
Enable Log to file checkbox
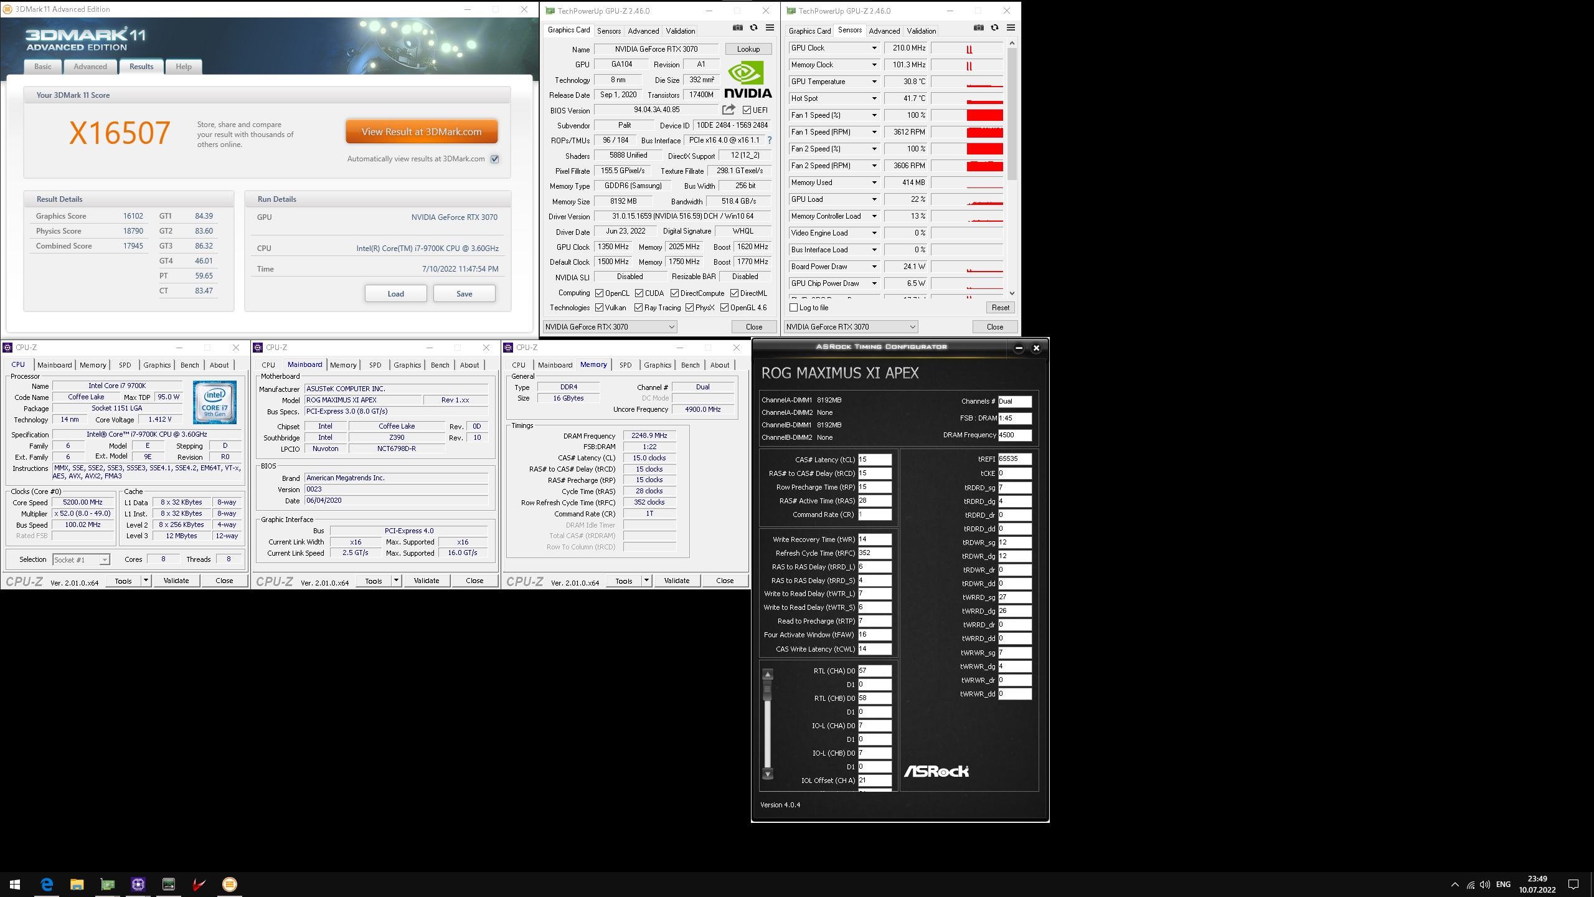[x=793, y=308]
